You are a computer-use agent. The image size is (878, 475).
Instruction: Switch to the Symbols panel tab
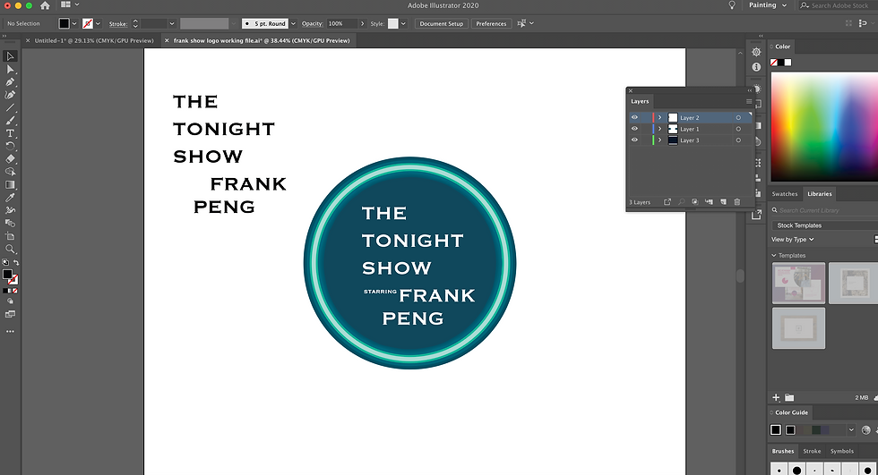tap(841, 451)
